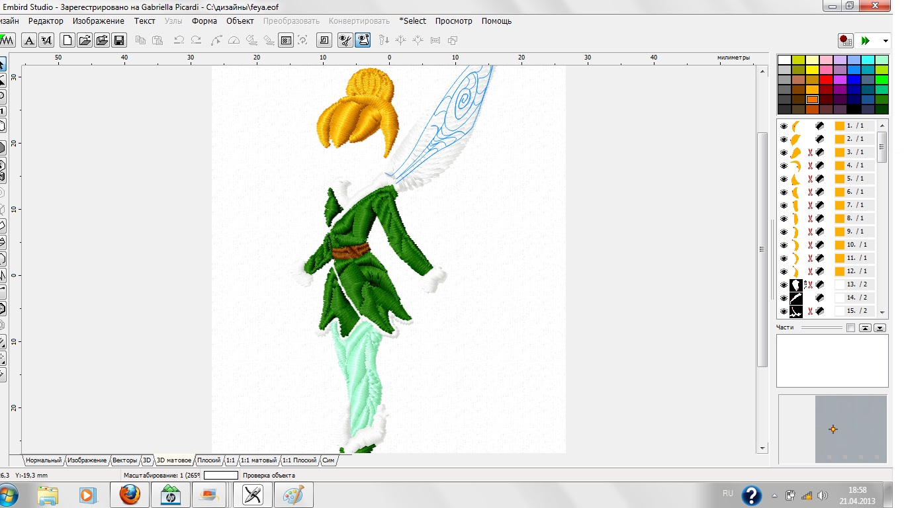
Task: Switch to the Векторы view tab
Action: [x=125, y=460]
